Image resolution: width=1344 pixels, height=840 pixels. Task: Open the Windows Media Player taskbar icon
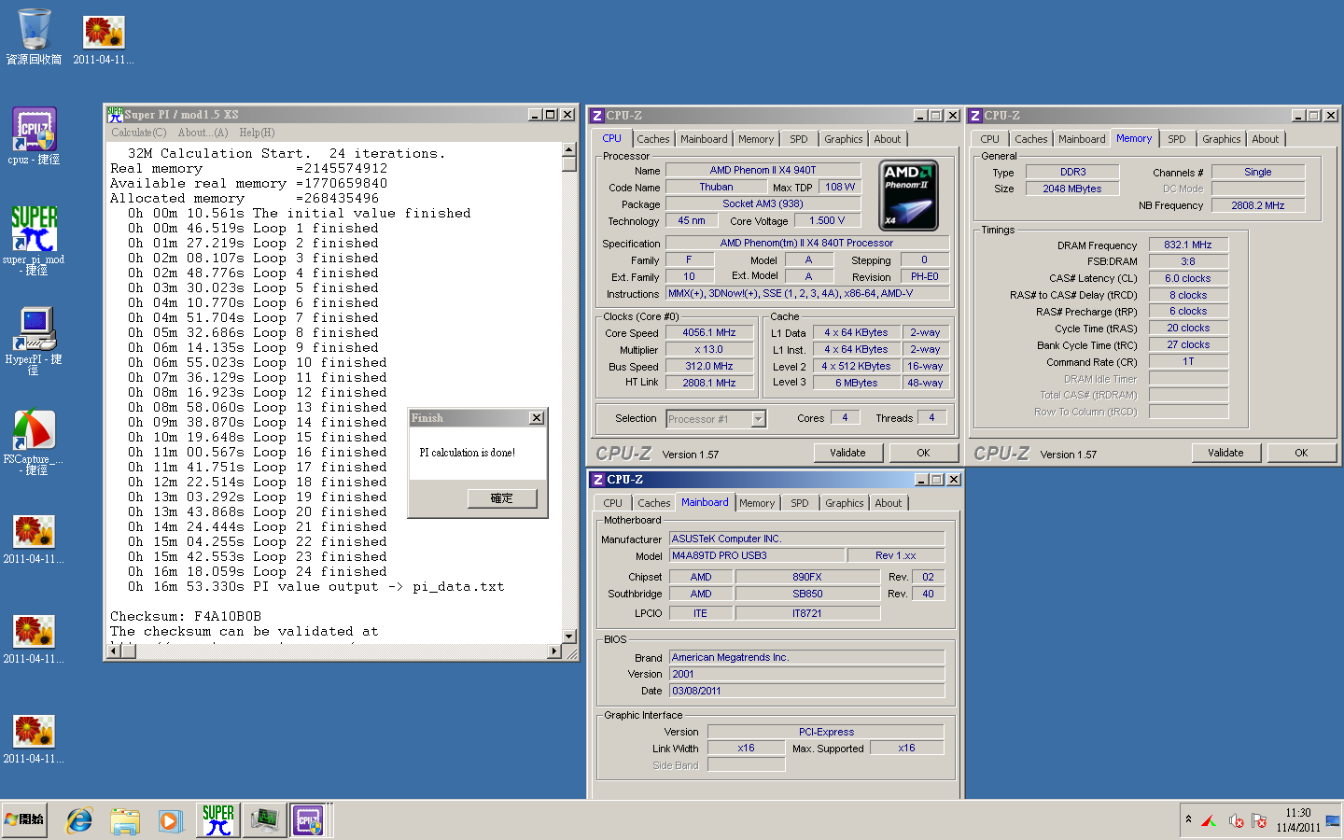coord(169,820)
